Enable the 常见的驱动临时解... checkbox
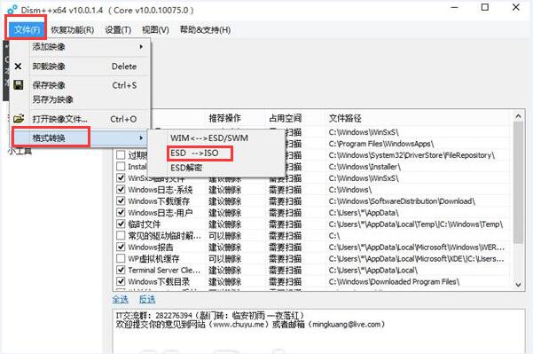The width and height of the screenshot is (533, 354). coord(121,235)
